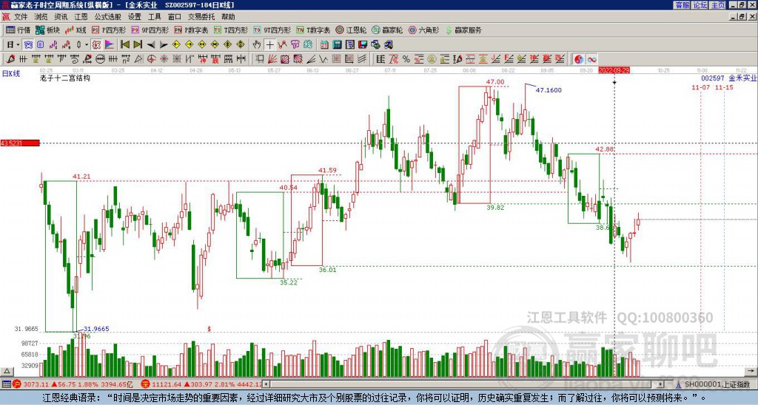Collapse the volume panel with the triangle button
Image resolution: width=758 pixels, height=405 pixels.
pos(7,371)
